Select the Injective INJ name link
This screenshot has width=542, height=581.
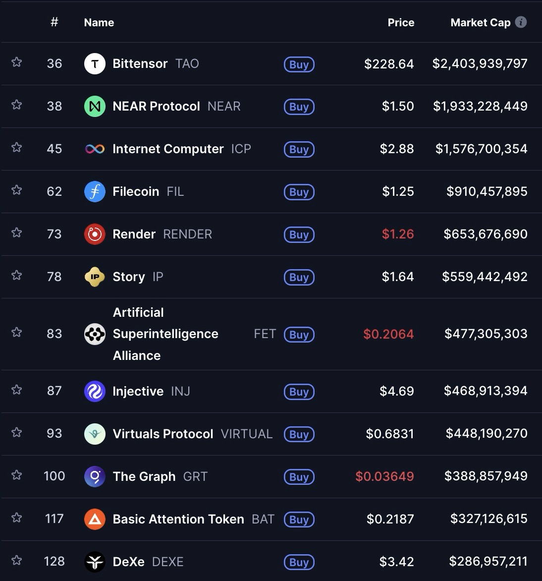pyautogui.click(x=138, y=391)
